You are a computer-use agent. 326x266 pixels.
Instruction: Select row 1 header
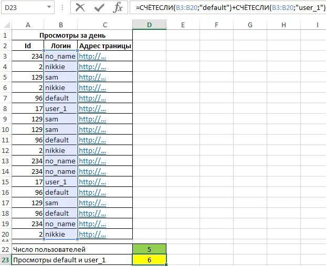pos(5,35)
